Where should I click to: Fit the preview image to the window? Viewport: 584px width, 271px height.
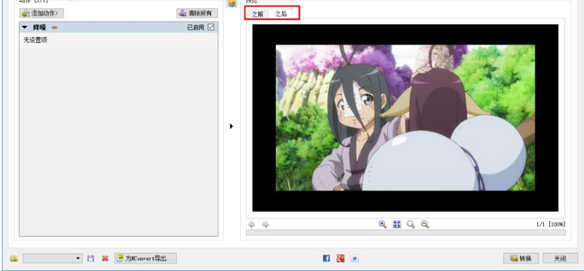397,224
